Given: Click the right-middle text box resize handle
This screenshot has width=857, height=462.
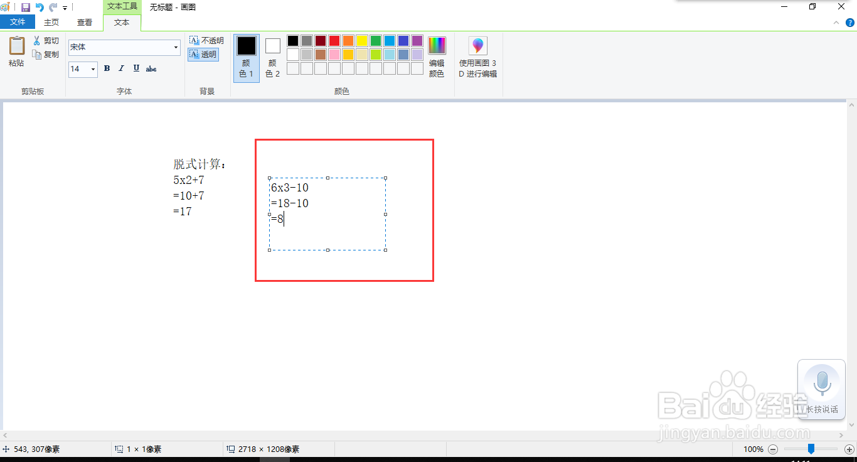Looking at the screenshot, I should (385, 214).
